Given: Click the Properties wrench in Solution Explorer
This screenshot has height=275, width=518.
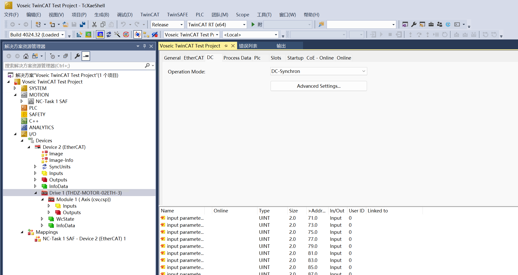Looking at the screenshot, I should [77, 56].
